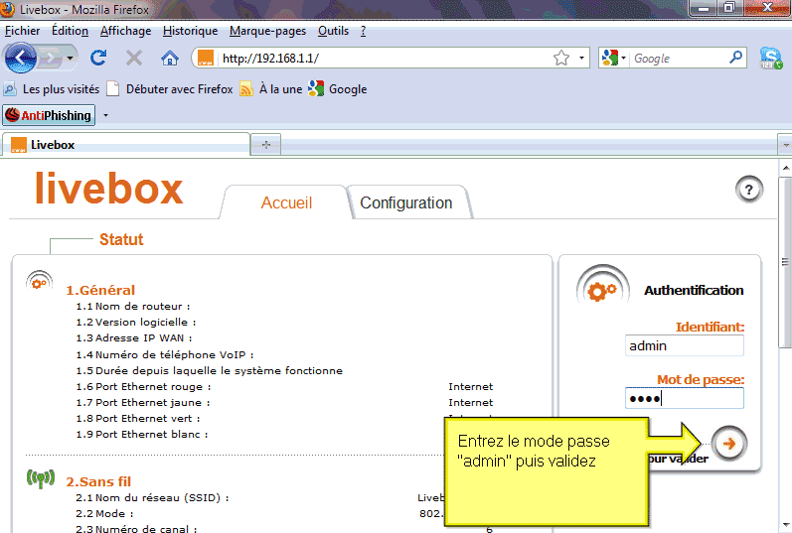Click the Orange site favicon in address bar
This screenshot has width=792, height=533.
point(206,58)
